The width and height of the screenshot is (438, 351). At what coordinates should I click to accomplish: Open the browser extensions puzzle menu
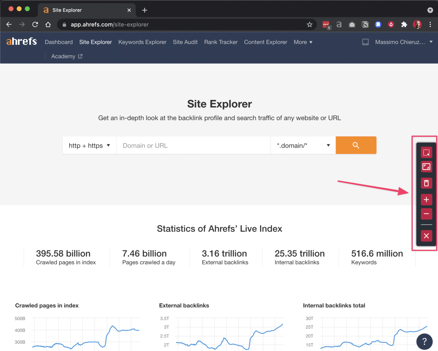click(x=404, y=25)
